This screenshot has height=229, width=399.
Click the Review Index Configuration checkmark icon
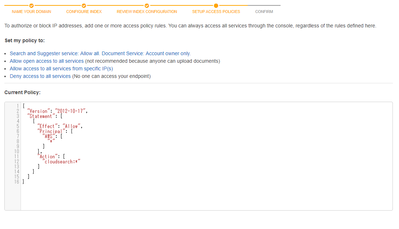pyautogui.click(x=147, y=6)
